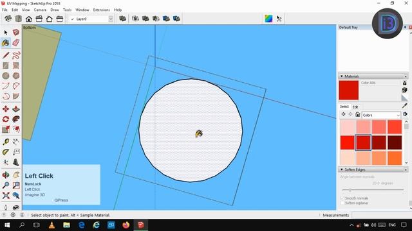Open File Explorer from the taskbar
This screenshot has width=412, height=231.
[66, 225]
